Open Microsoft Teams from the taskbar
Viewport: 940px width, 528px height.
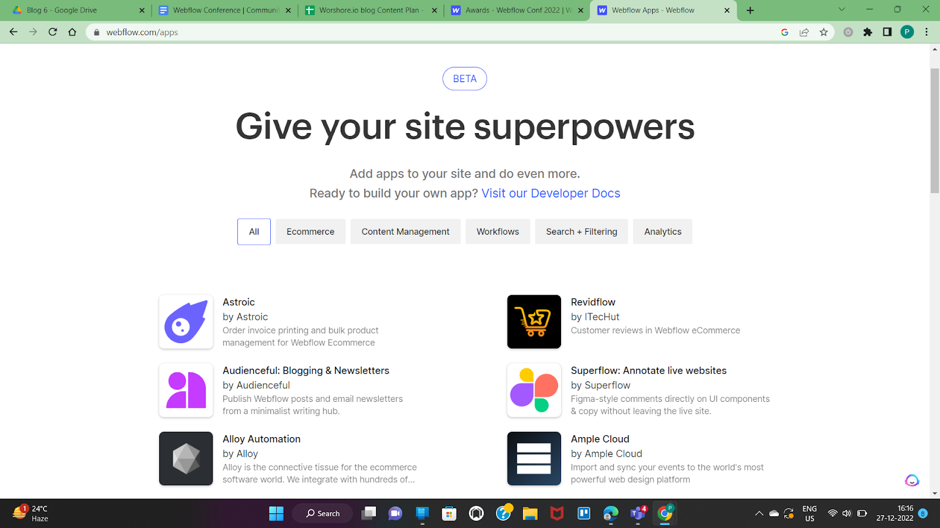(638, 513)
